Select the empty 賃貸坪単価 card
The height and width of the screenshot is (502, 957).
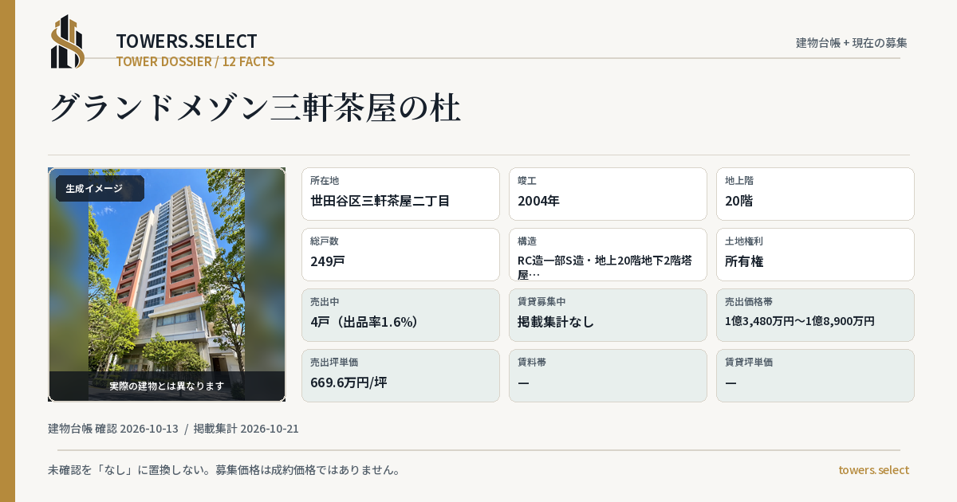(x=815, y=375)
